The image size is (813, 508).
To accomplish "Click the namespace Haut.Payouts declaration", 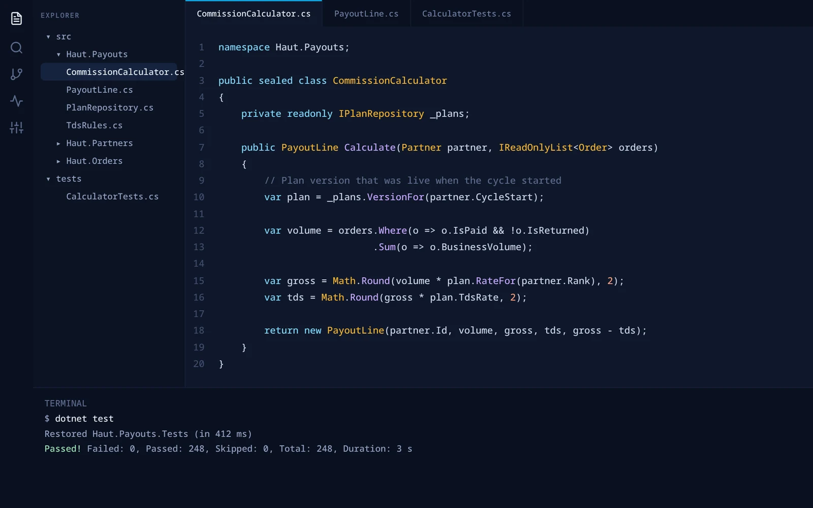I will (x=284, y=47).
